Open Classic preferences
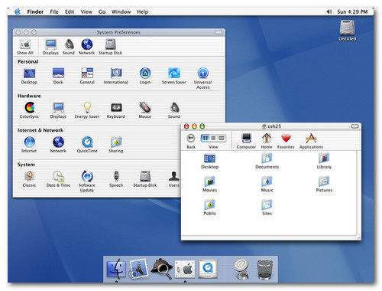Screen dimensions: 382x291 coord(29,178)
